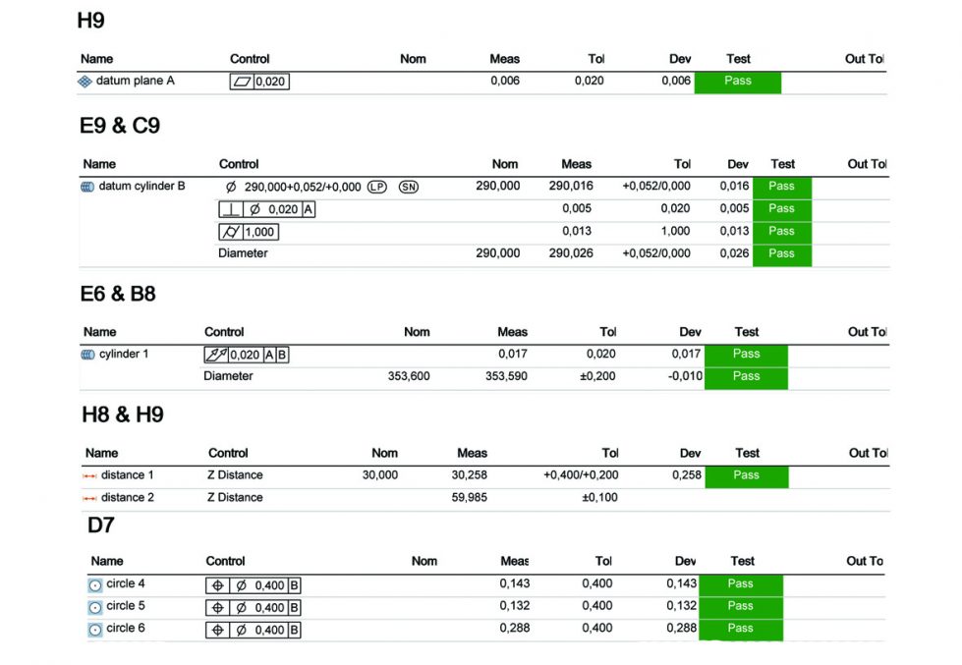
Task: Select the measured value 59,985 for distance 2
Action: 469,498
